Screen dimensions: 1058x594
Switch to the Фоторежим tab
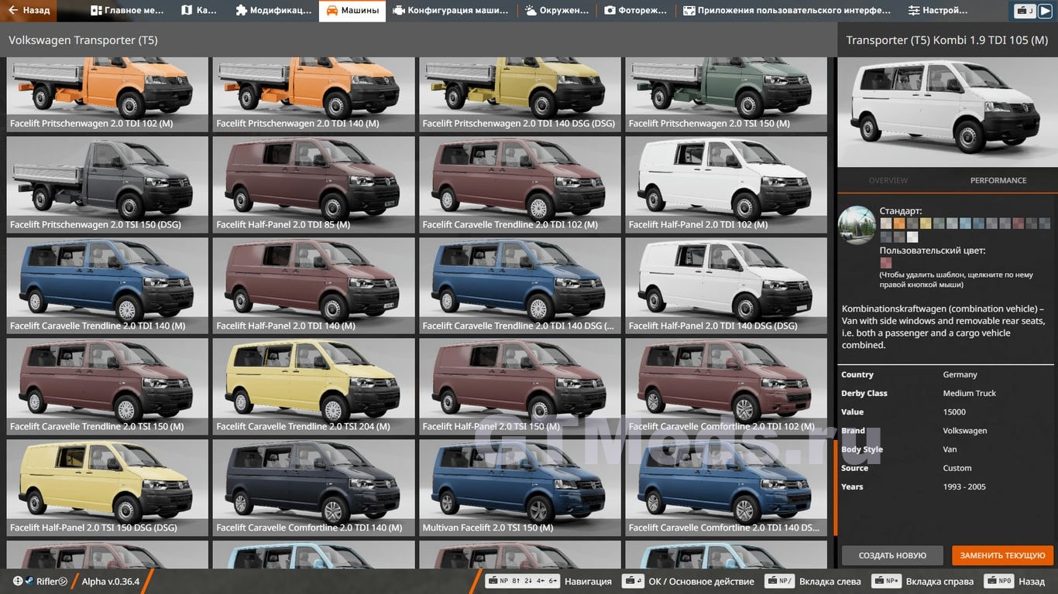tap(636, 11)
